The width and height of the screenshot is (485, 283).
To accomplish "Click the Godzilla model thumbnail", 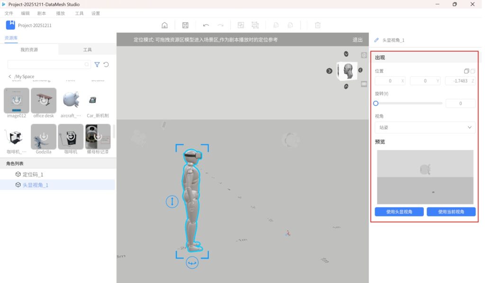I will (44, 137).
